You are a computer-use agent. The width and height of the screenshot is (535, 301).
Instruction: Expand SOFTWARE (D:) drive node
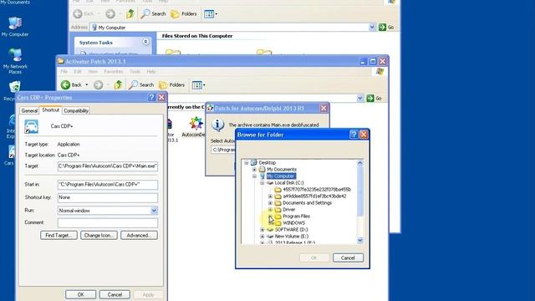pyautogui.click(x=262, y=230)
